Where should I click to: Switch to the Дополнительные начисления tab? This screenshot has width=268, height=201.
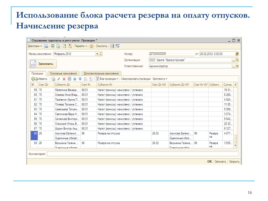101,74
